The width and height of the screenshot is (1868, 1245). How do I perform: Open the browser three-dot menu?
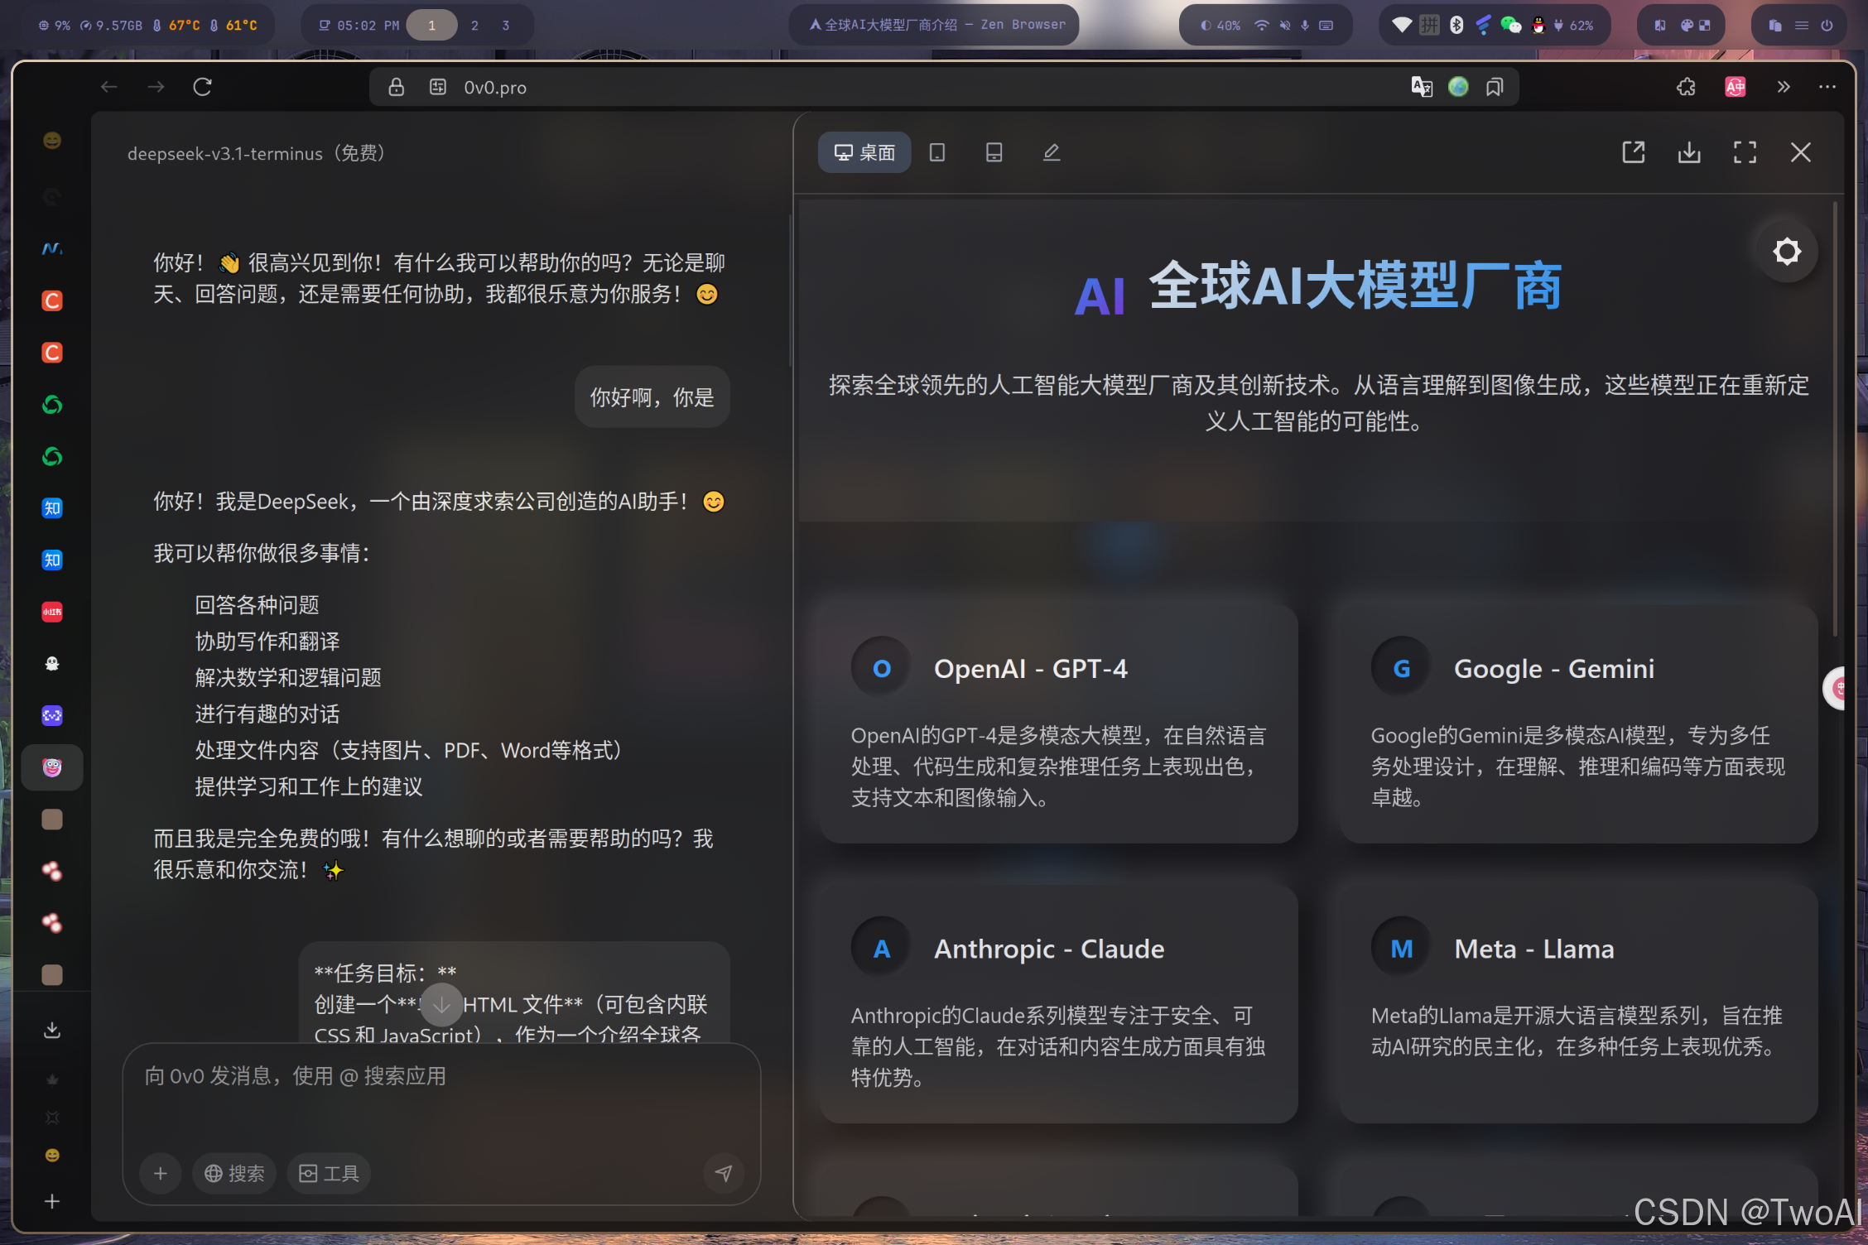pos(1827,87)
